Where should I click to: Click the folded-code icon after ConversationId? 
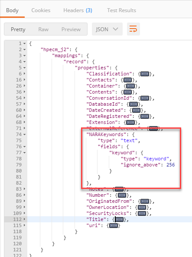(145, 98)
